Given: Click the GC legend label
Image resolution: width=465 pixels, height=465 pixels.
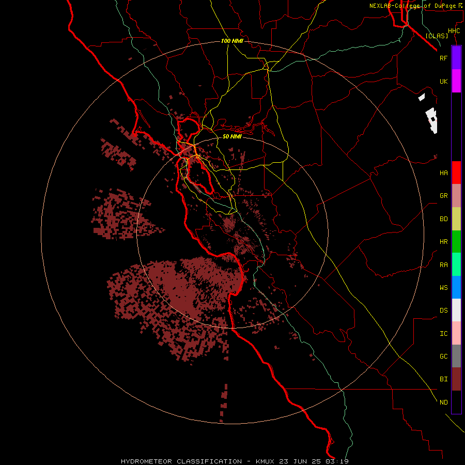Looking at the screenshot, I should (443, 356).
